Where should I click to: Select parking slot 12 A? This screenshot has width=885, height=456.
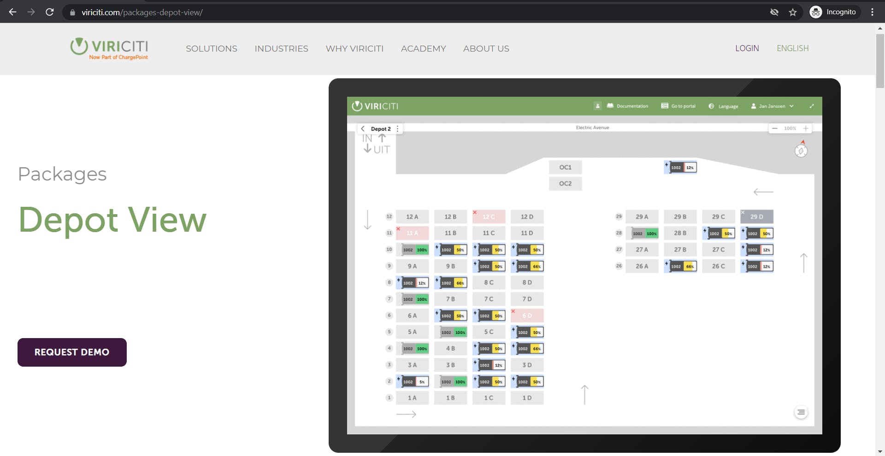(x=412, y=216)
